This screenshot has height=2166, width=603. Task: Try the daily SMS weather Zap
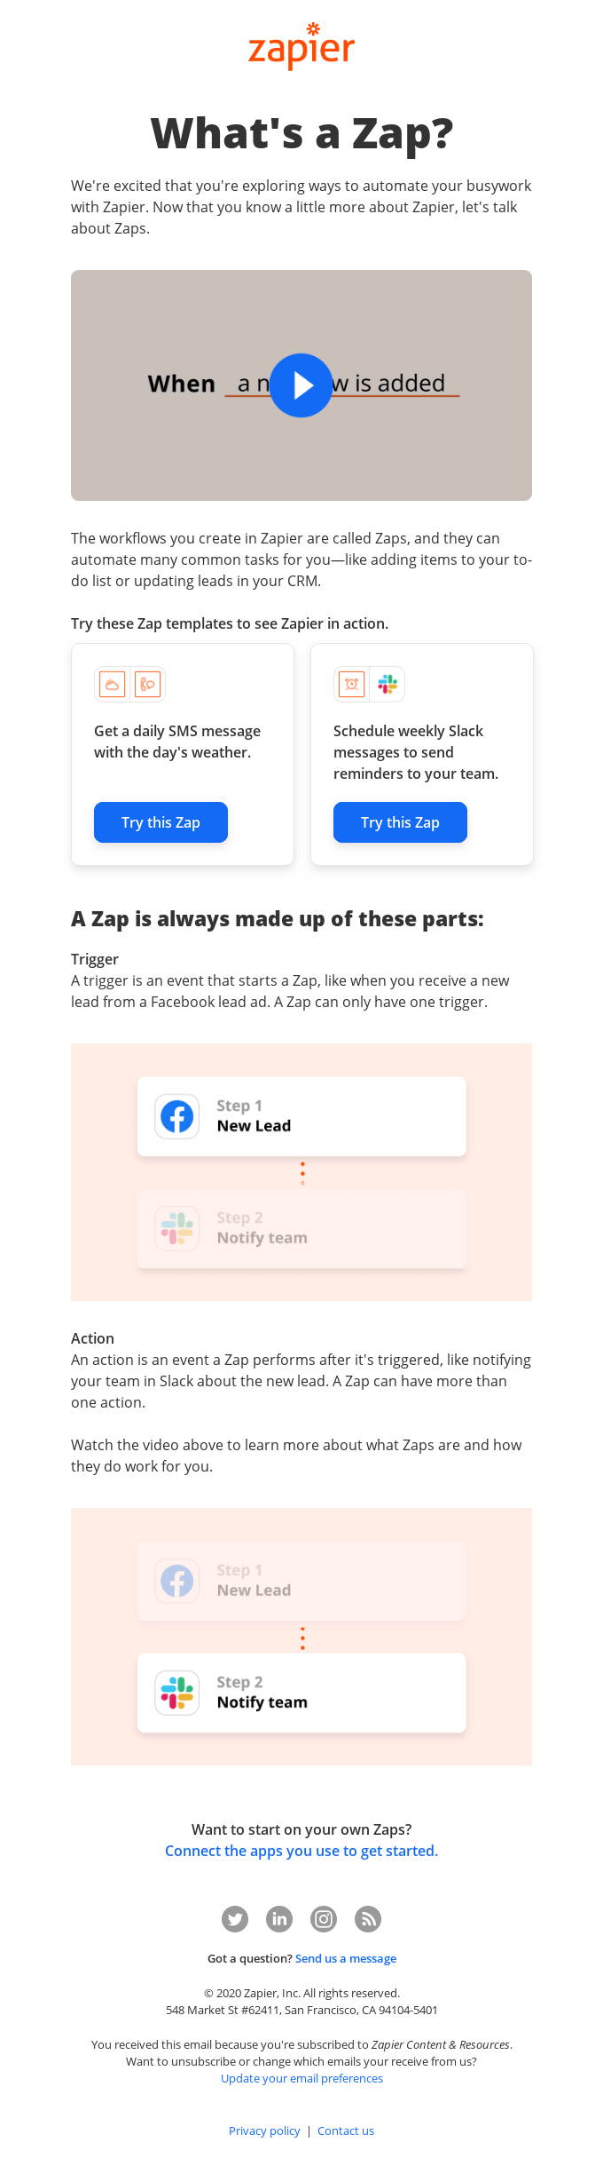(161, 822)
